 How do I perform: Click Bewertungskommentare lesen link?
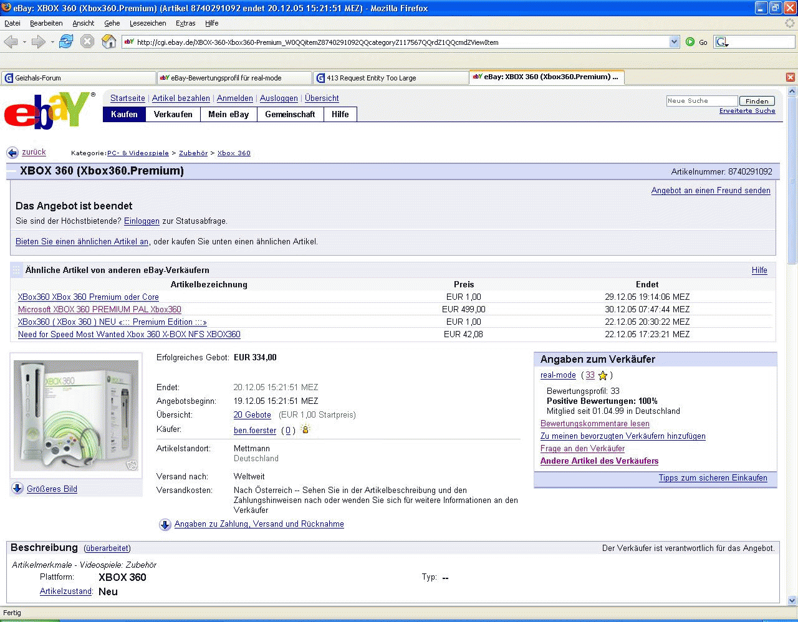tap(595, 424)
